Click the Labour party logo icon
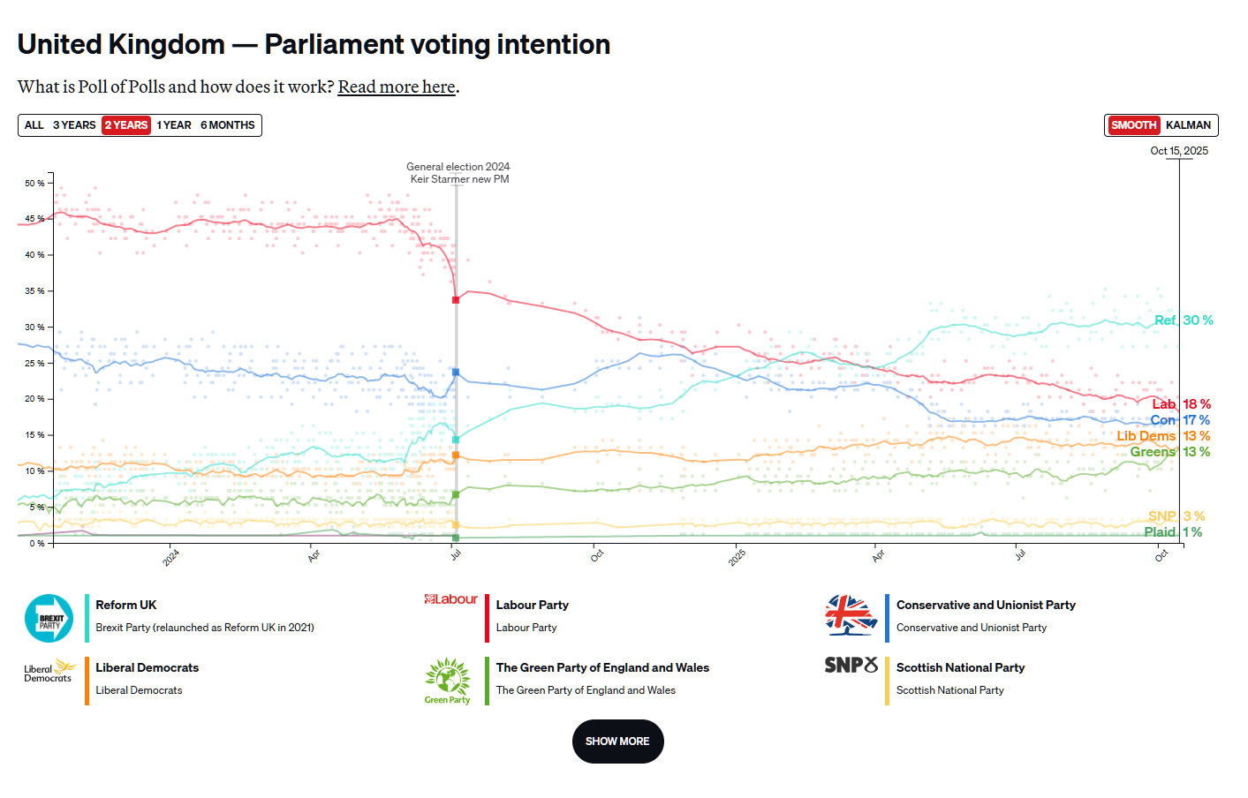Screen dimensions: 1248x798 [451, 599]
